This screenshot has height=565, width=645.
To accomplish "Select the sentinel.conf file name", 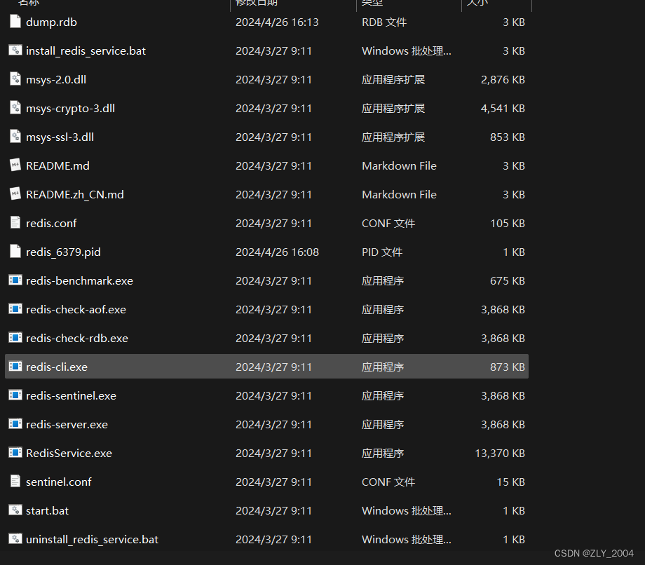I will point(59,482).
